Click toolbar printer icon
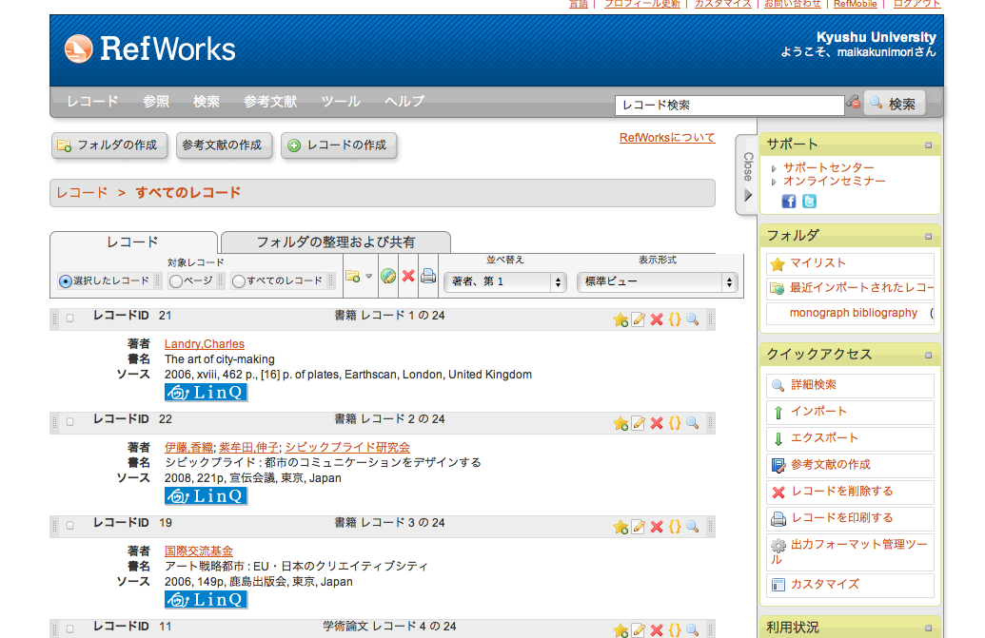Screen dimensions: 985x638 [428, 276]
